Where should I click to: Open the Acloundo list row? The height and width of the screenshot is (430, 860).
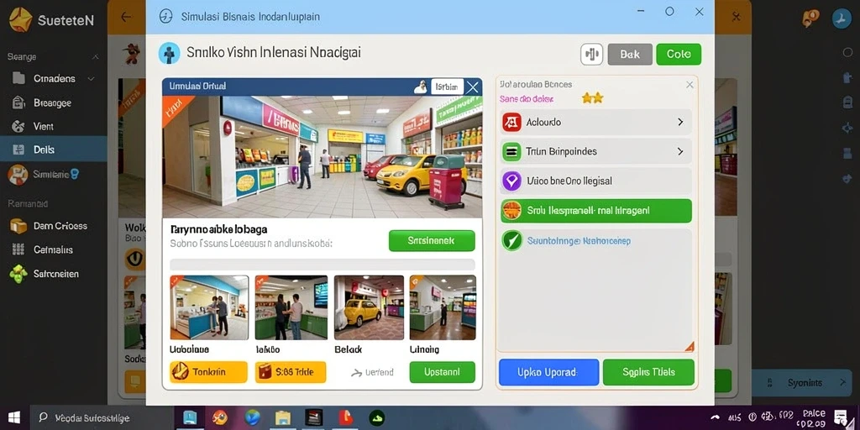pos(596,122)
